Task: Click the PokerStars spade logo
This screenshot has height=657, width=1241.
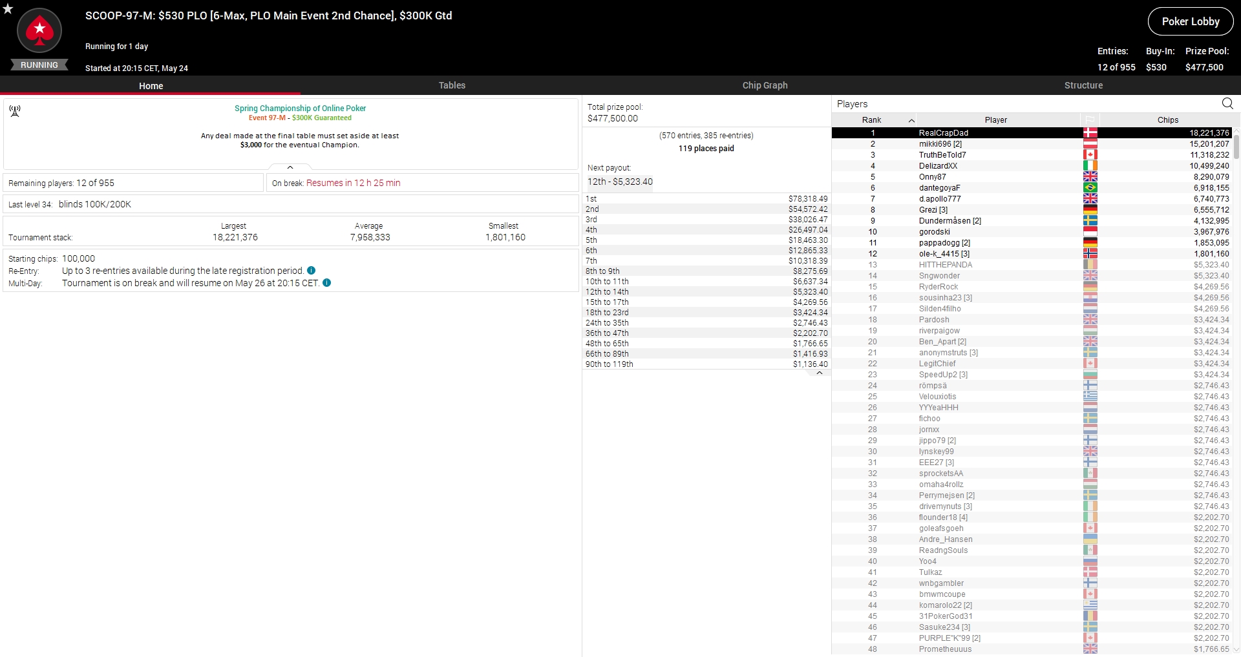Action: 39,30
